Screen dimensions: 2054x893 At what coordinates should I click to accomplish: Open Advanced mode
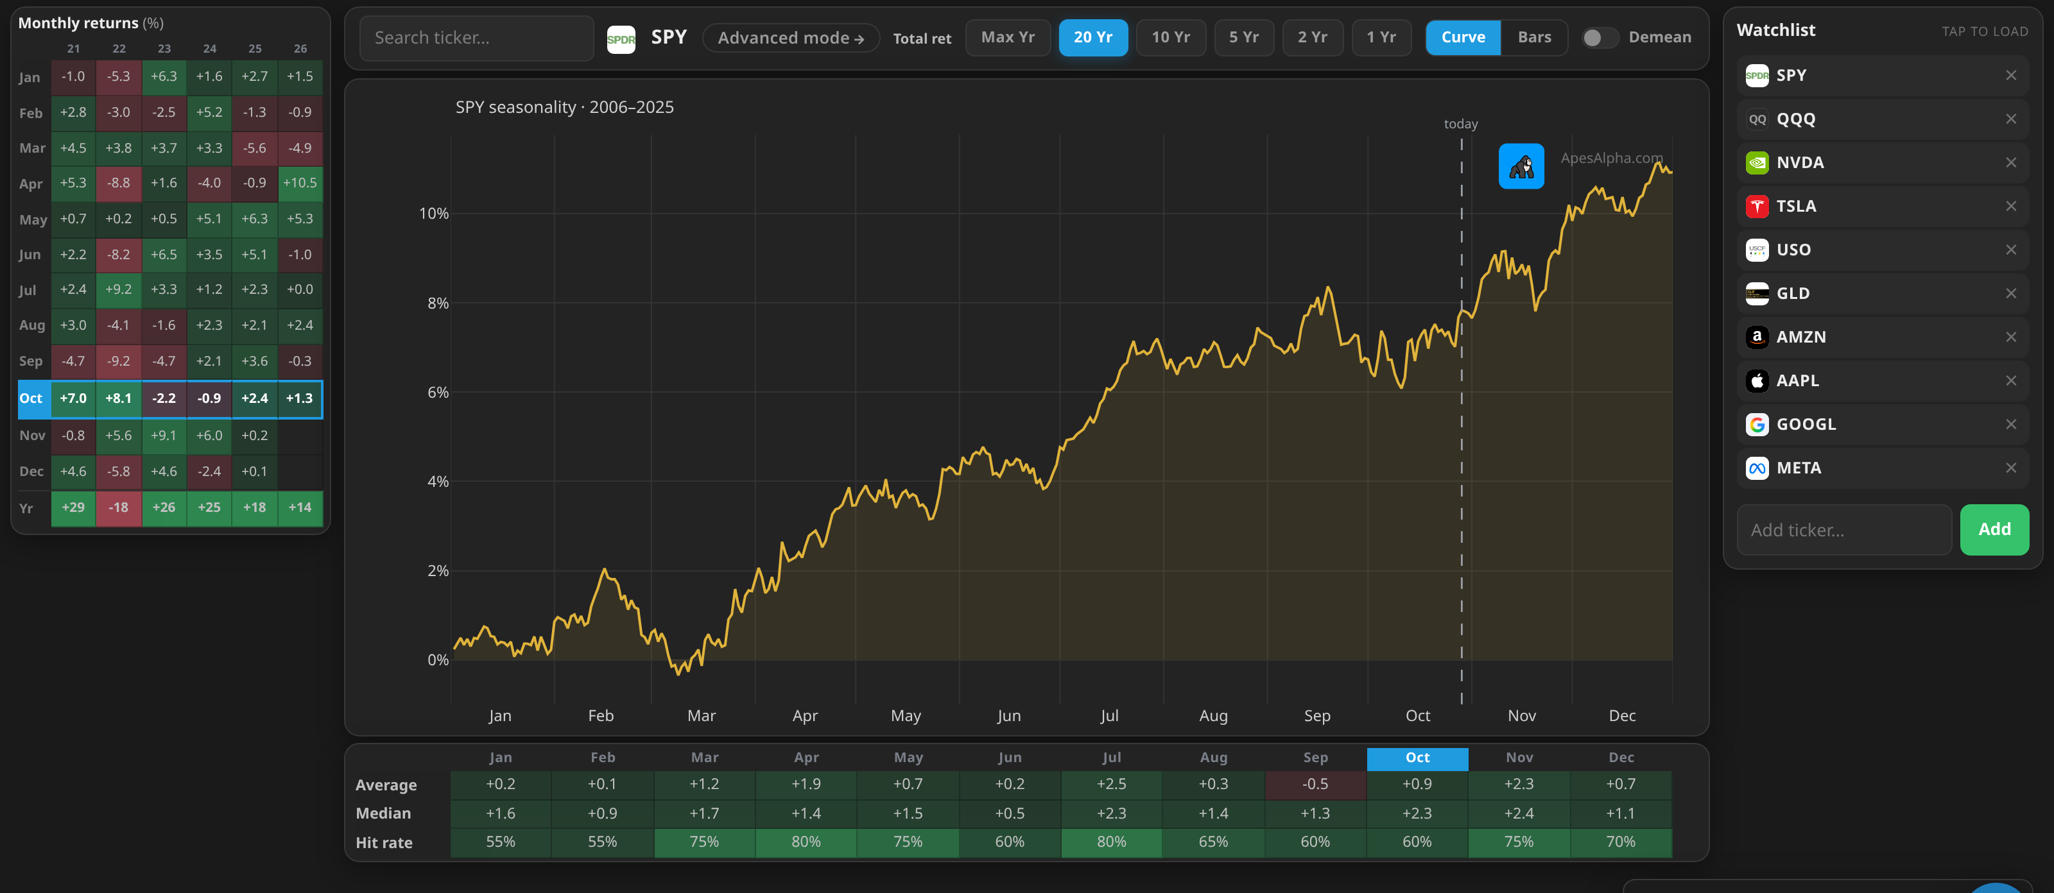(x=790, y=38)
